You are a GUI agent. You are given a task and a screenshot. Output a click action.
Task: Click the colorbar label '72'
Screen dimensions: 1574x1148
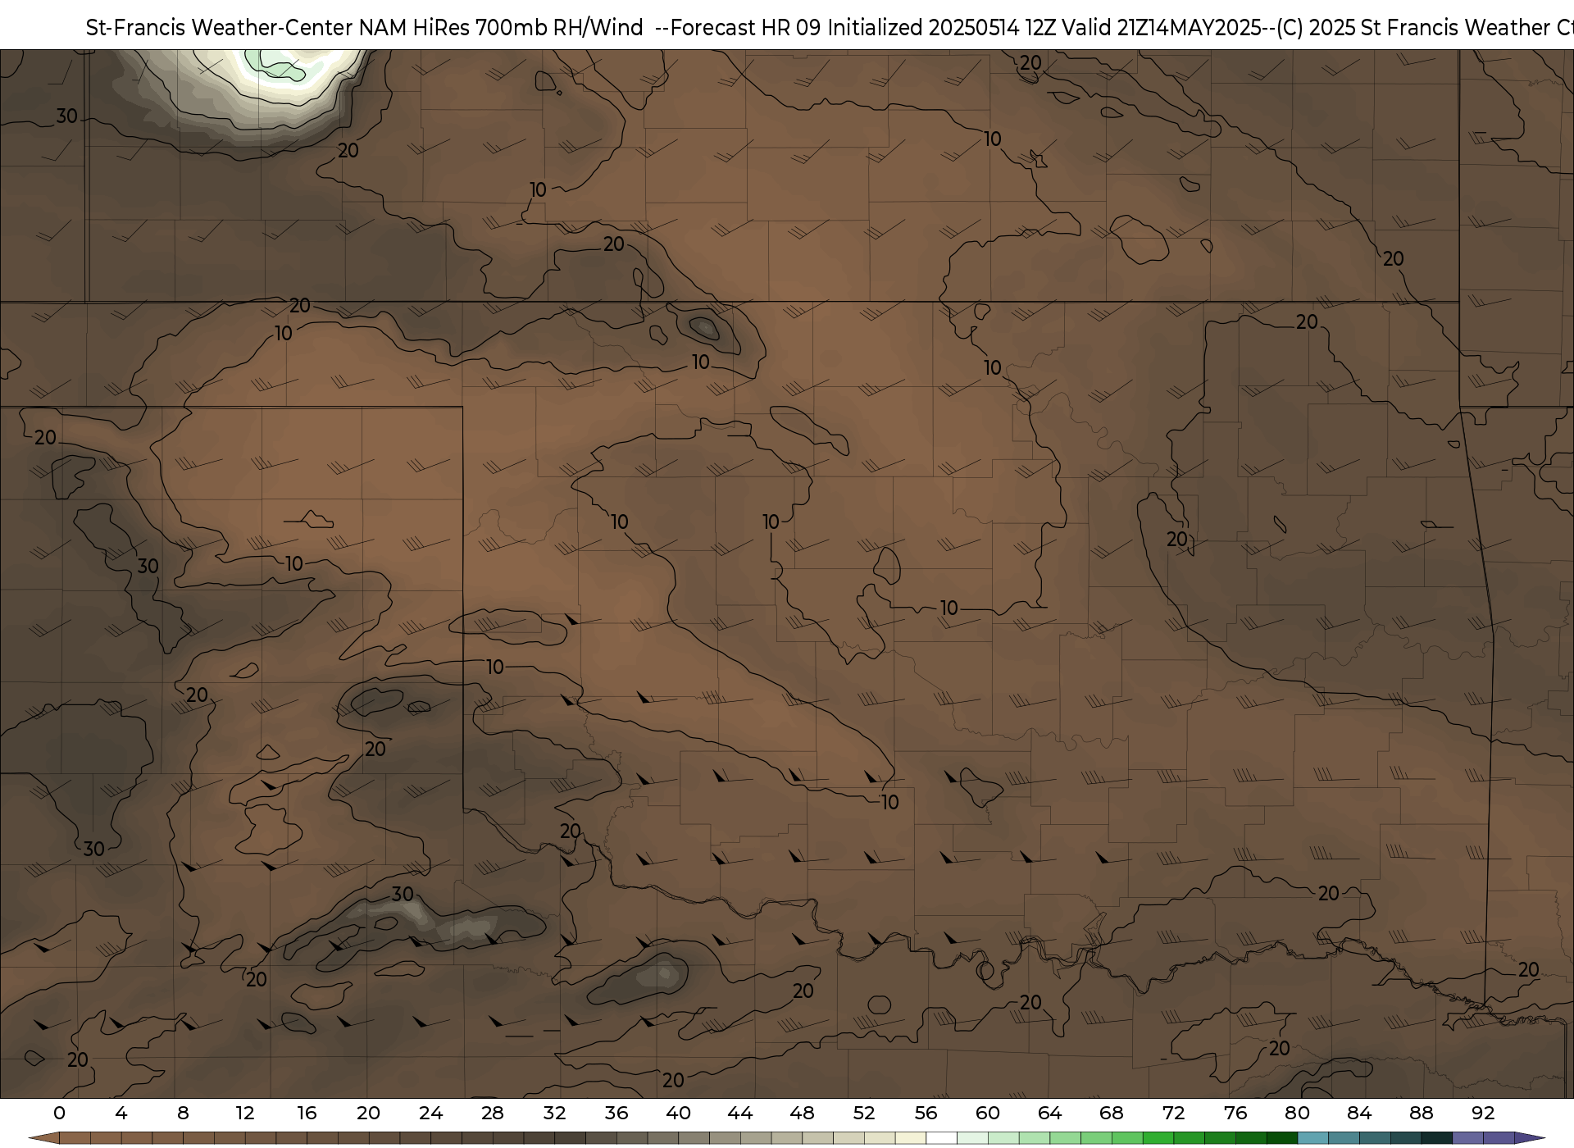click(1174, 1113)
